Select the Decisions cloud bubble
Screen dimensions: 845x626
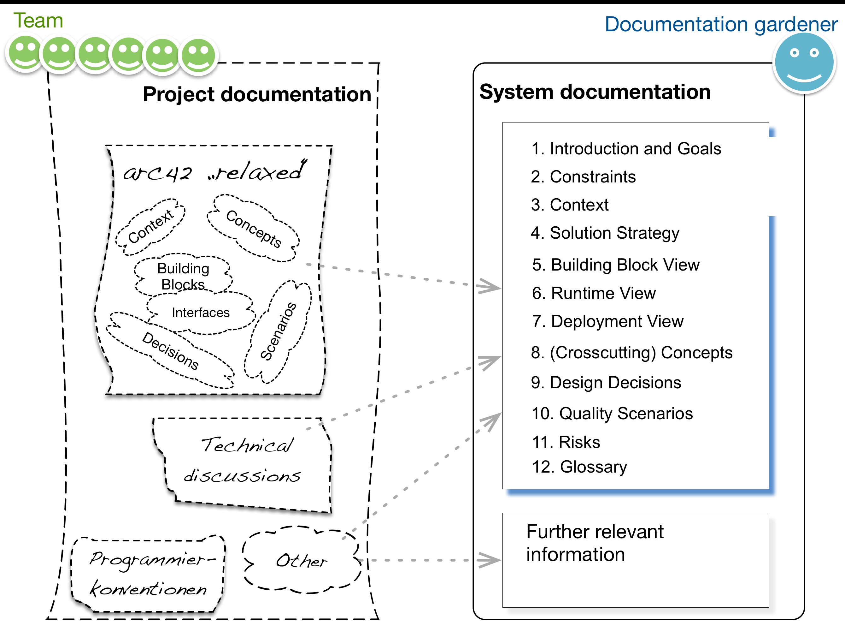170,350
